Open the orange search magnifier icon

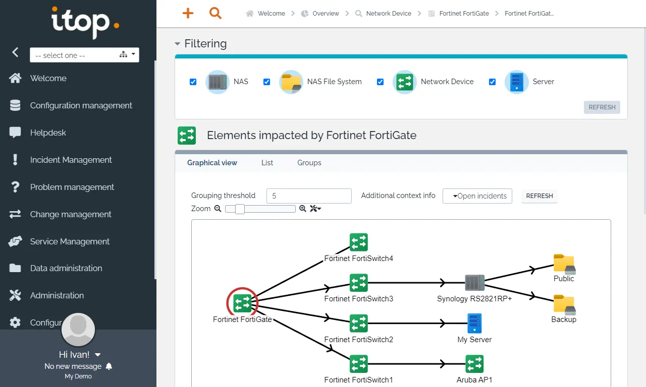(x=216, y=14)
